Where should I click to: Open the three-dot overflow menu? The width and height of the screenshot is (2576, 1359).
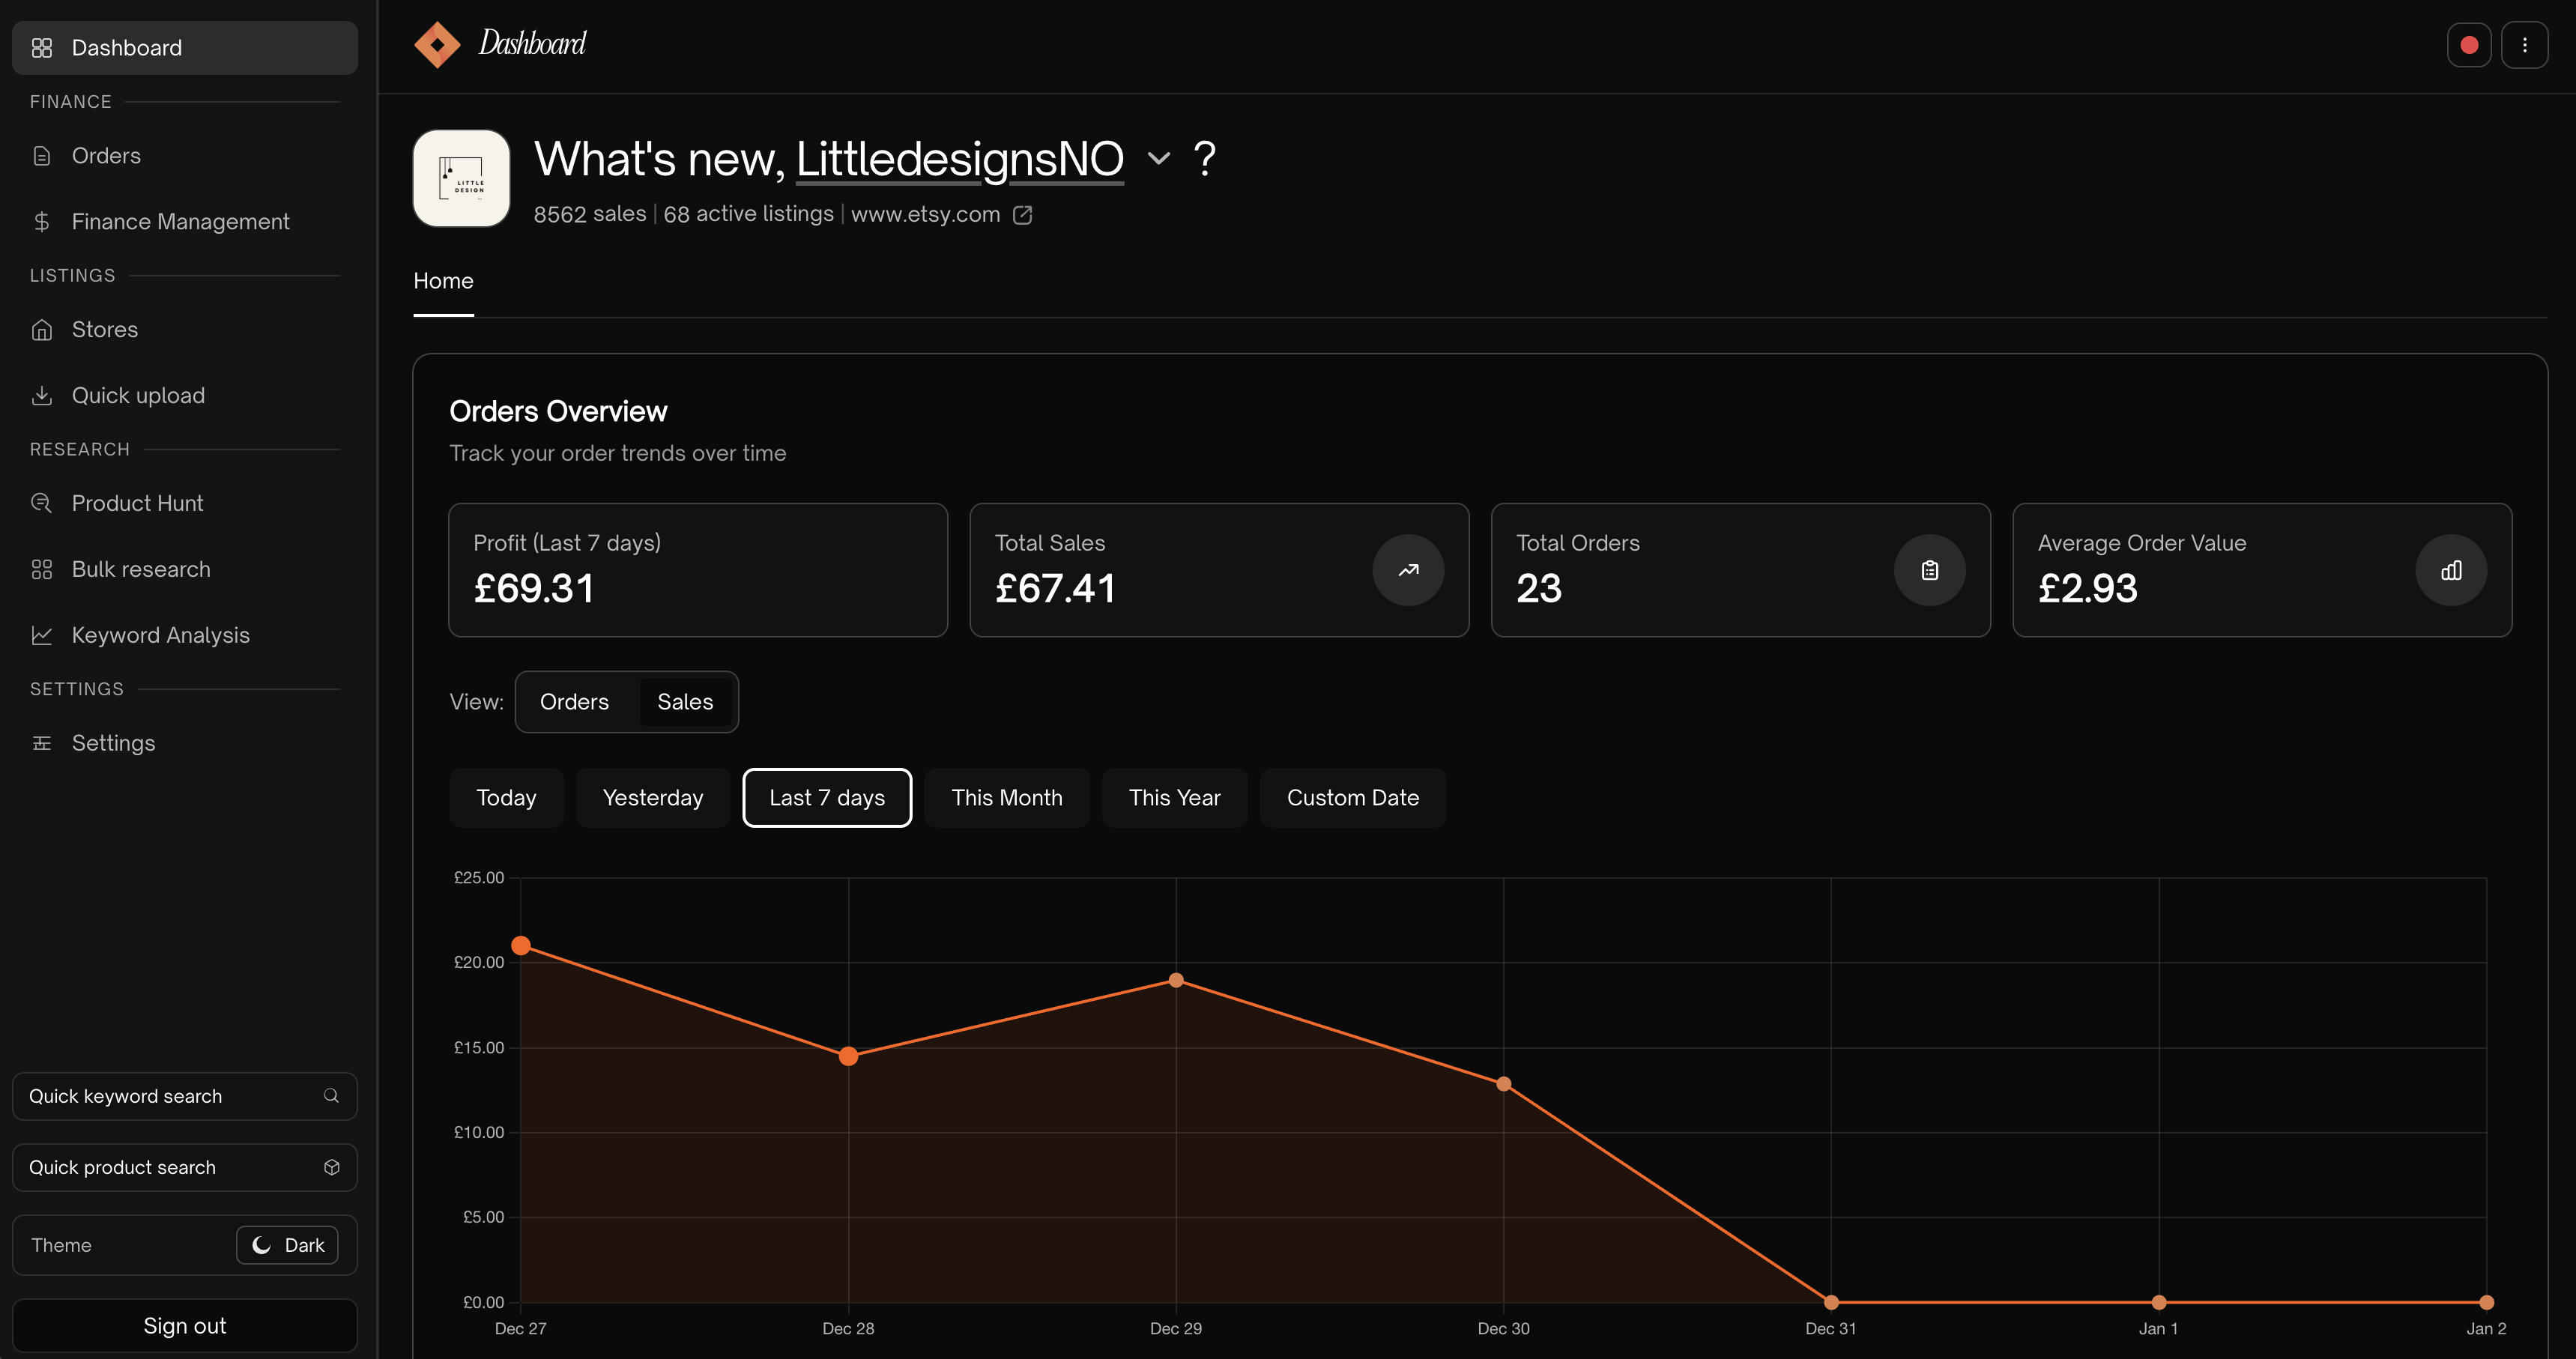click(x=2525, y=44)
